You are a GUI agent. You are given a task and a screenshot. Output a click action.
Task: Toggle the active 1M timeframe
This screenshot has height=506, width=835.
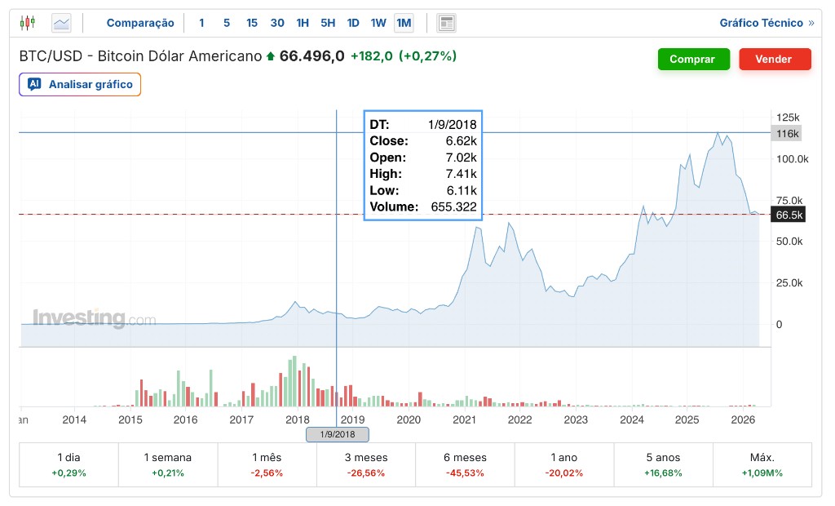(x=404, y=23)
